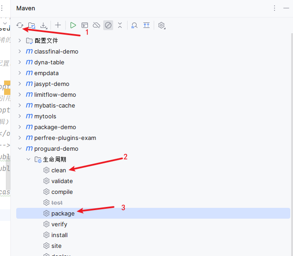Viewport: 293px width, 256px height.
Task: Click the jasypt-demo Maven icon
Action: pyautogui.click(x=29, y=84)
